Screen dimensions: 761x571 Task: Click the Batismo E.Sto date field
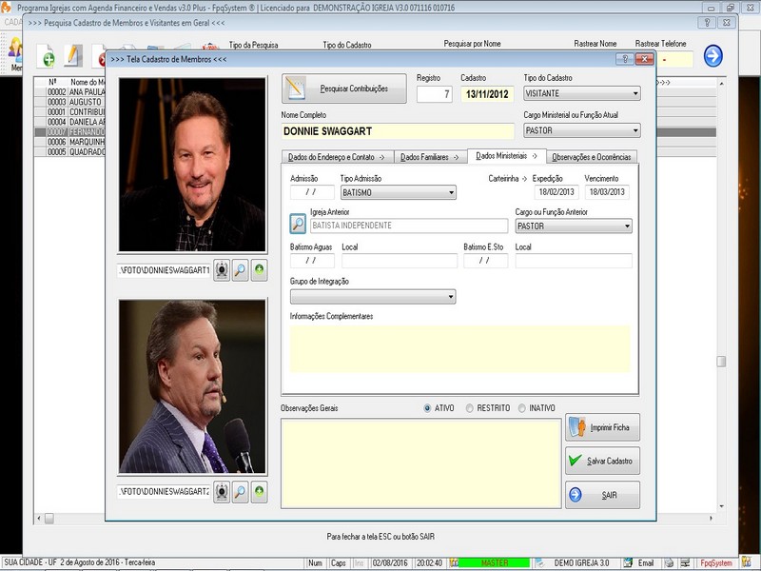[x=485, y=261]
